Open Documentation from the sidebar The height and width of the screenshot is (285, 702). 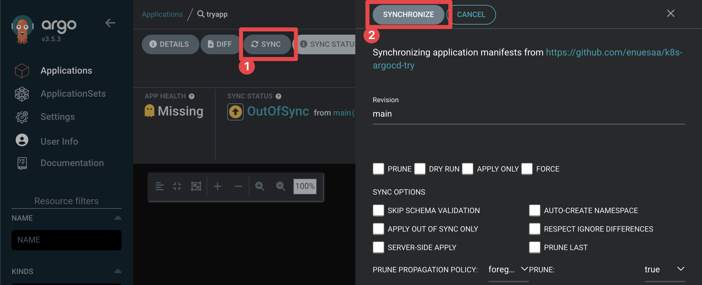(72, 163)
